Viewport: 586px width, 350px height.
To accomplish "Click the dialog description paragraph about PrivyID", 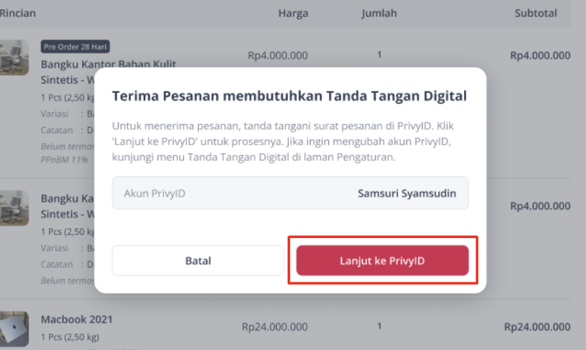I will (283, 141).
